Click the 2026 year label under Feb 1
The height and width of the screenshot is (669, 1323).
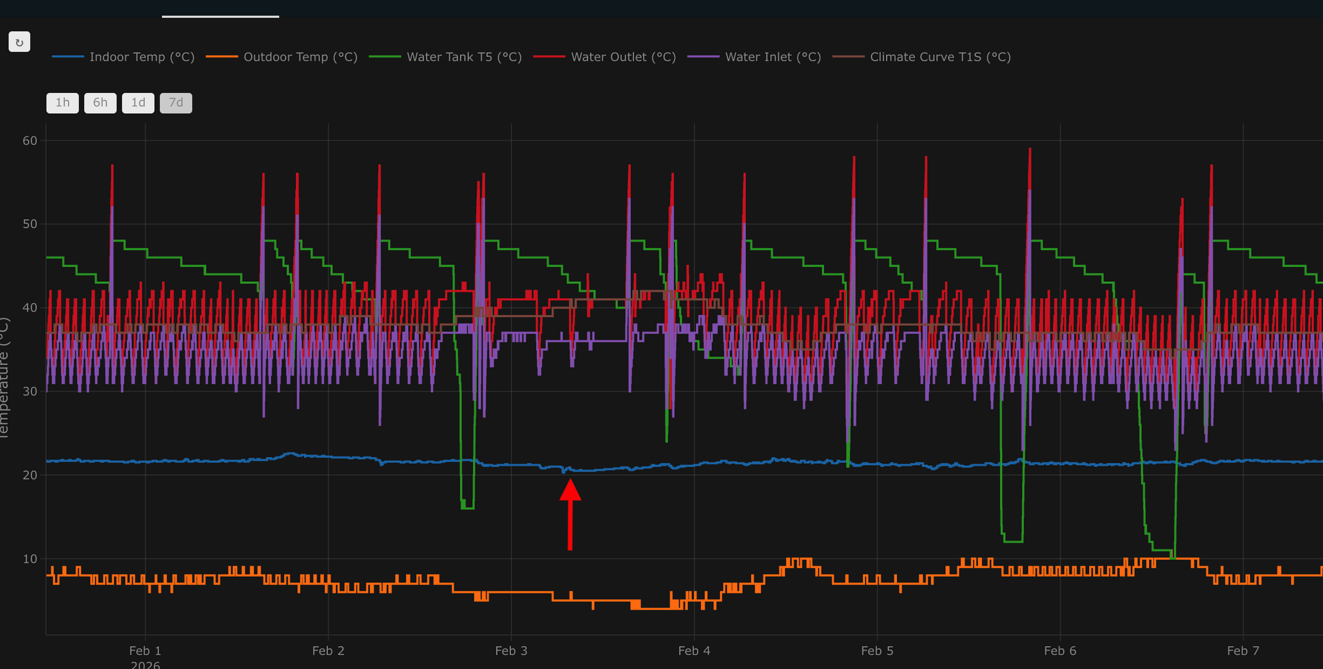(145, 665)
